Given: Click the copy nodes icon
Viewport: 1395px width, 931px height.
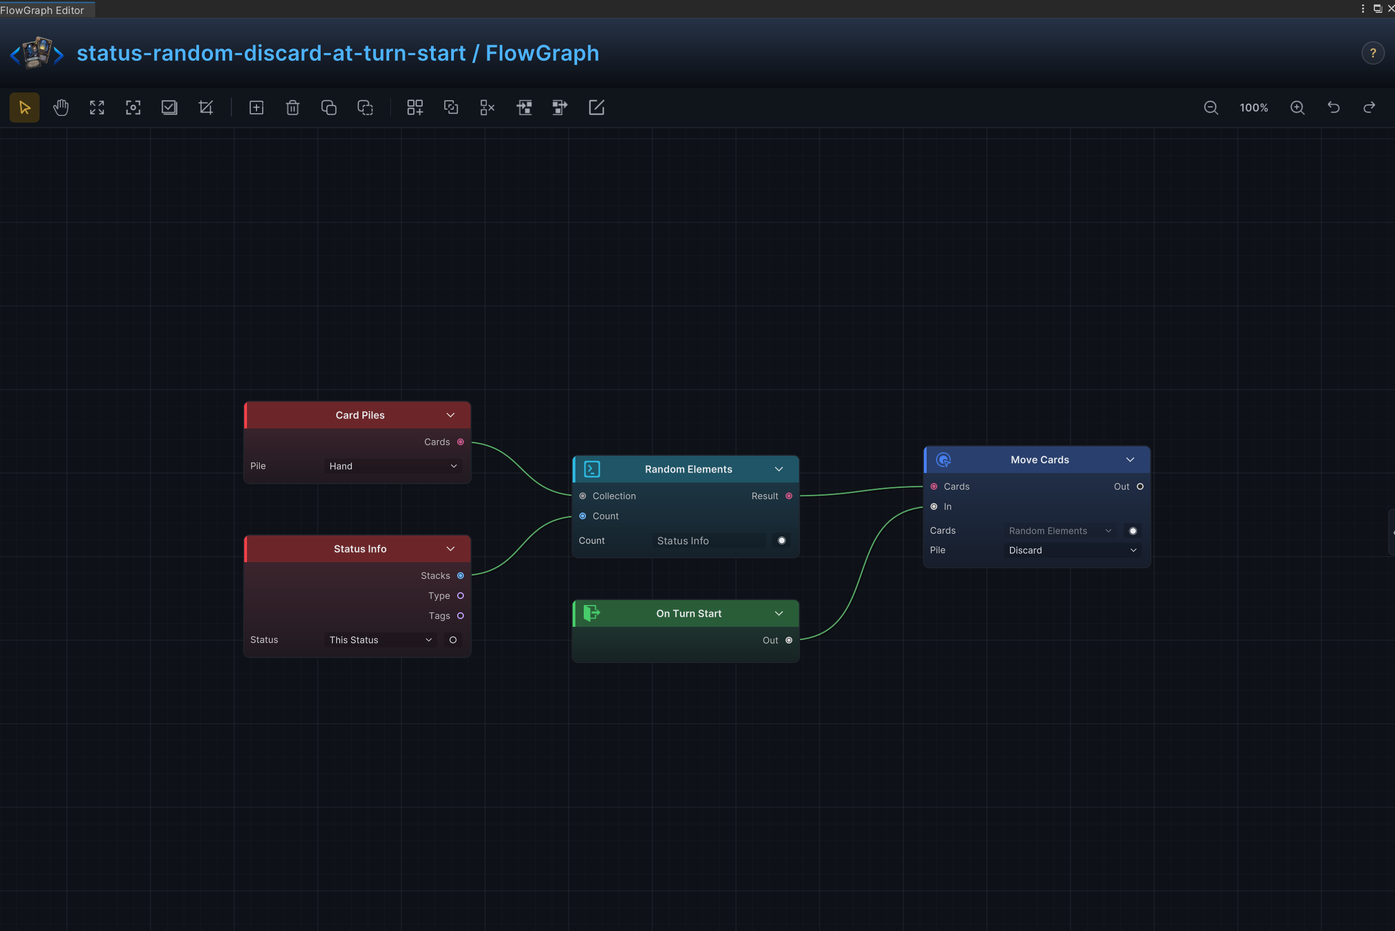Looking at the screenshot, I should [x=328, y=108].
